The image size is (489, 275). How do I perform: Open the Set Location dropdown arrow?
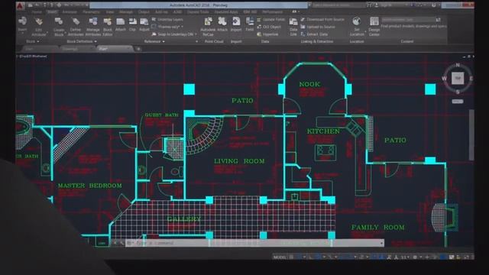tap(365, 32)
